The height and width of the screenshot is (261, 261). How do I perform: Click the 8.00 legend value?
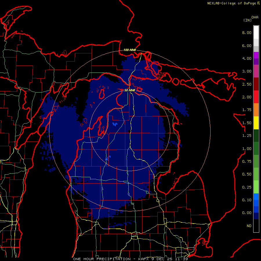click(247, 32)
